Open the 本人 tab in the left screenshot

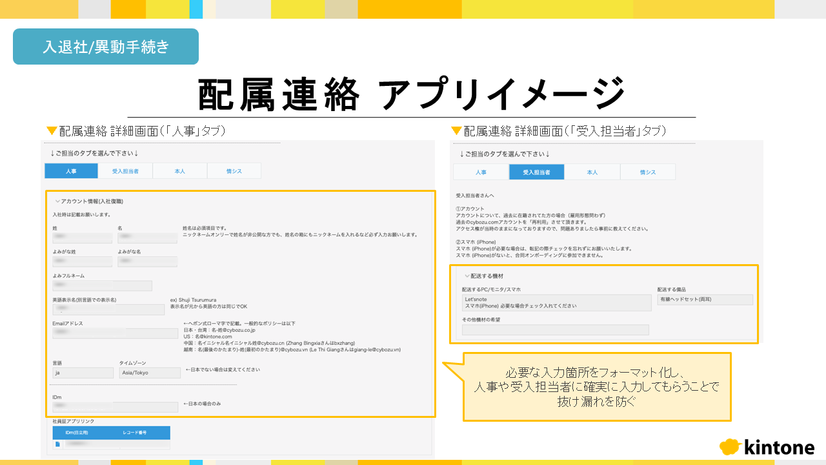click(x=180, y=171)
